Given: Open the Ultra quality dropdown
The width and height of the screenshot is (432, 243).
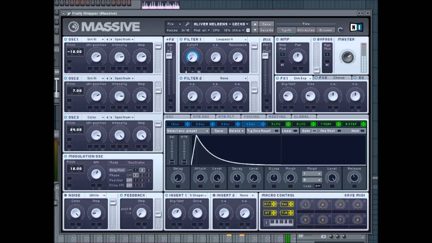Looking at the screenshot, I should point(238,30).
